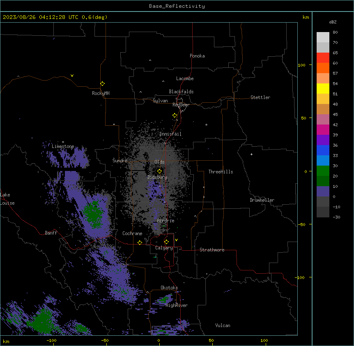Click the -30 value in the legend
Image resolution: width=354 pixels, height=346 pixels.
[x=336, y=217]
